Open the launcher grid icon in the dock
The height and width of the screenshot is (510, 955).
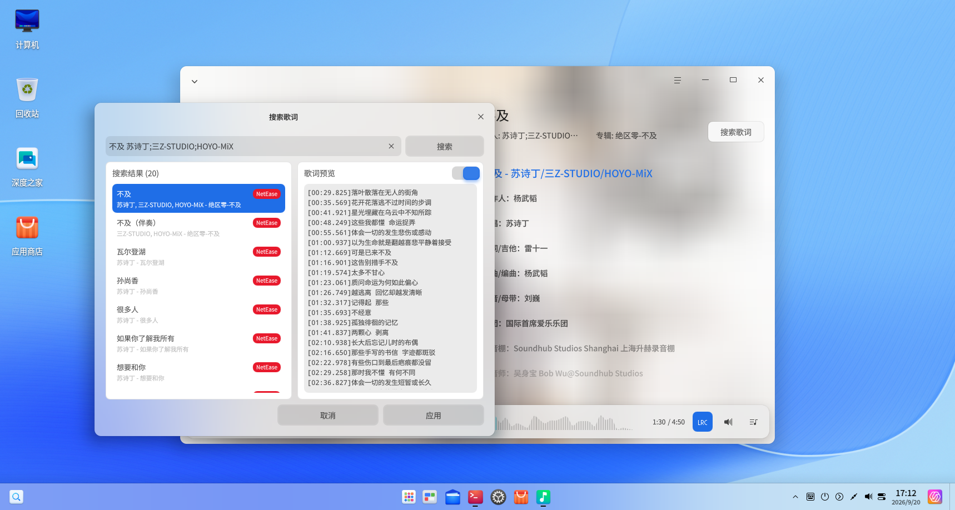409,497
